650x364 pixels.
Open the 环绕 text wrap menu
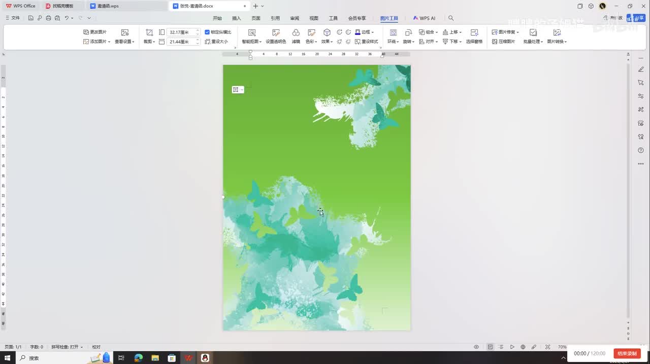393,37
